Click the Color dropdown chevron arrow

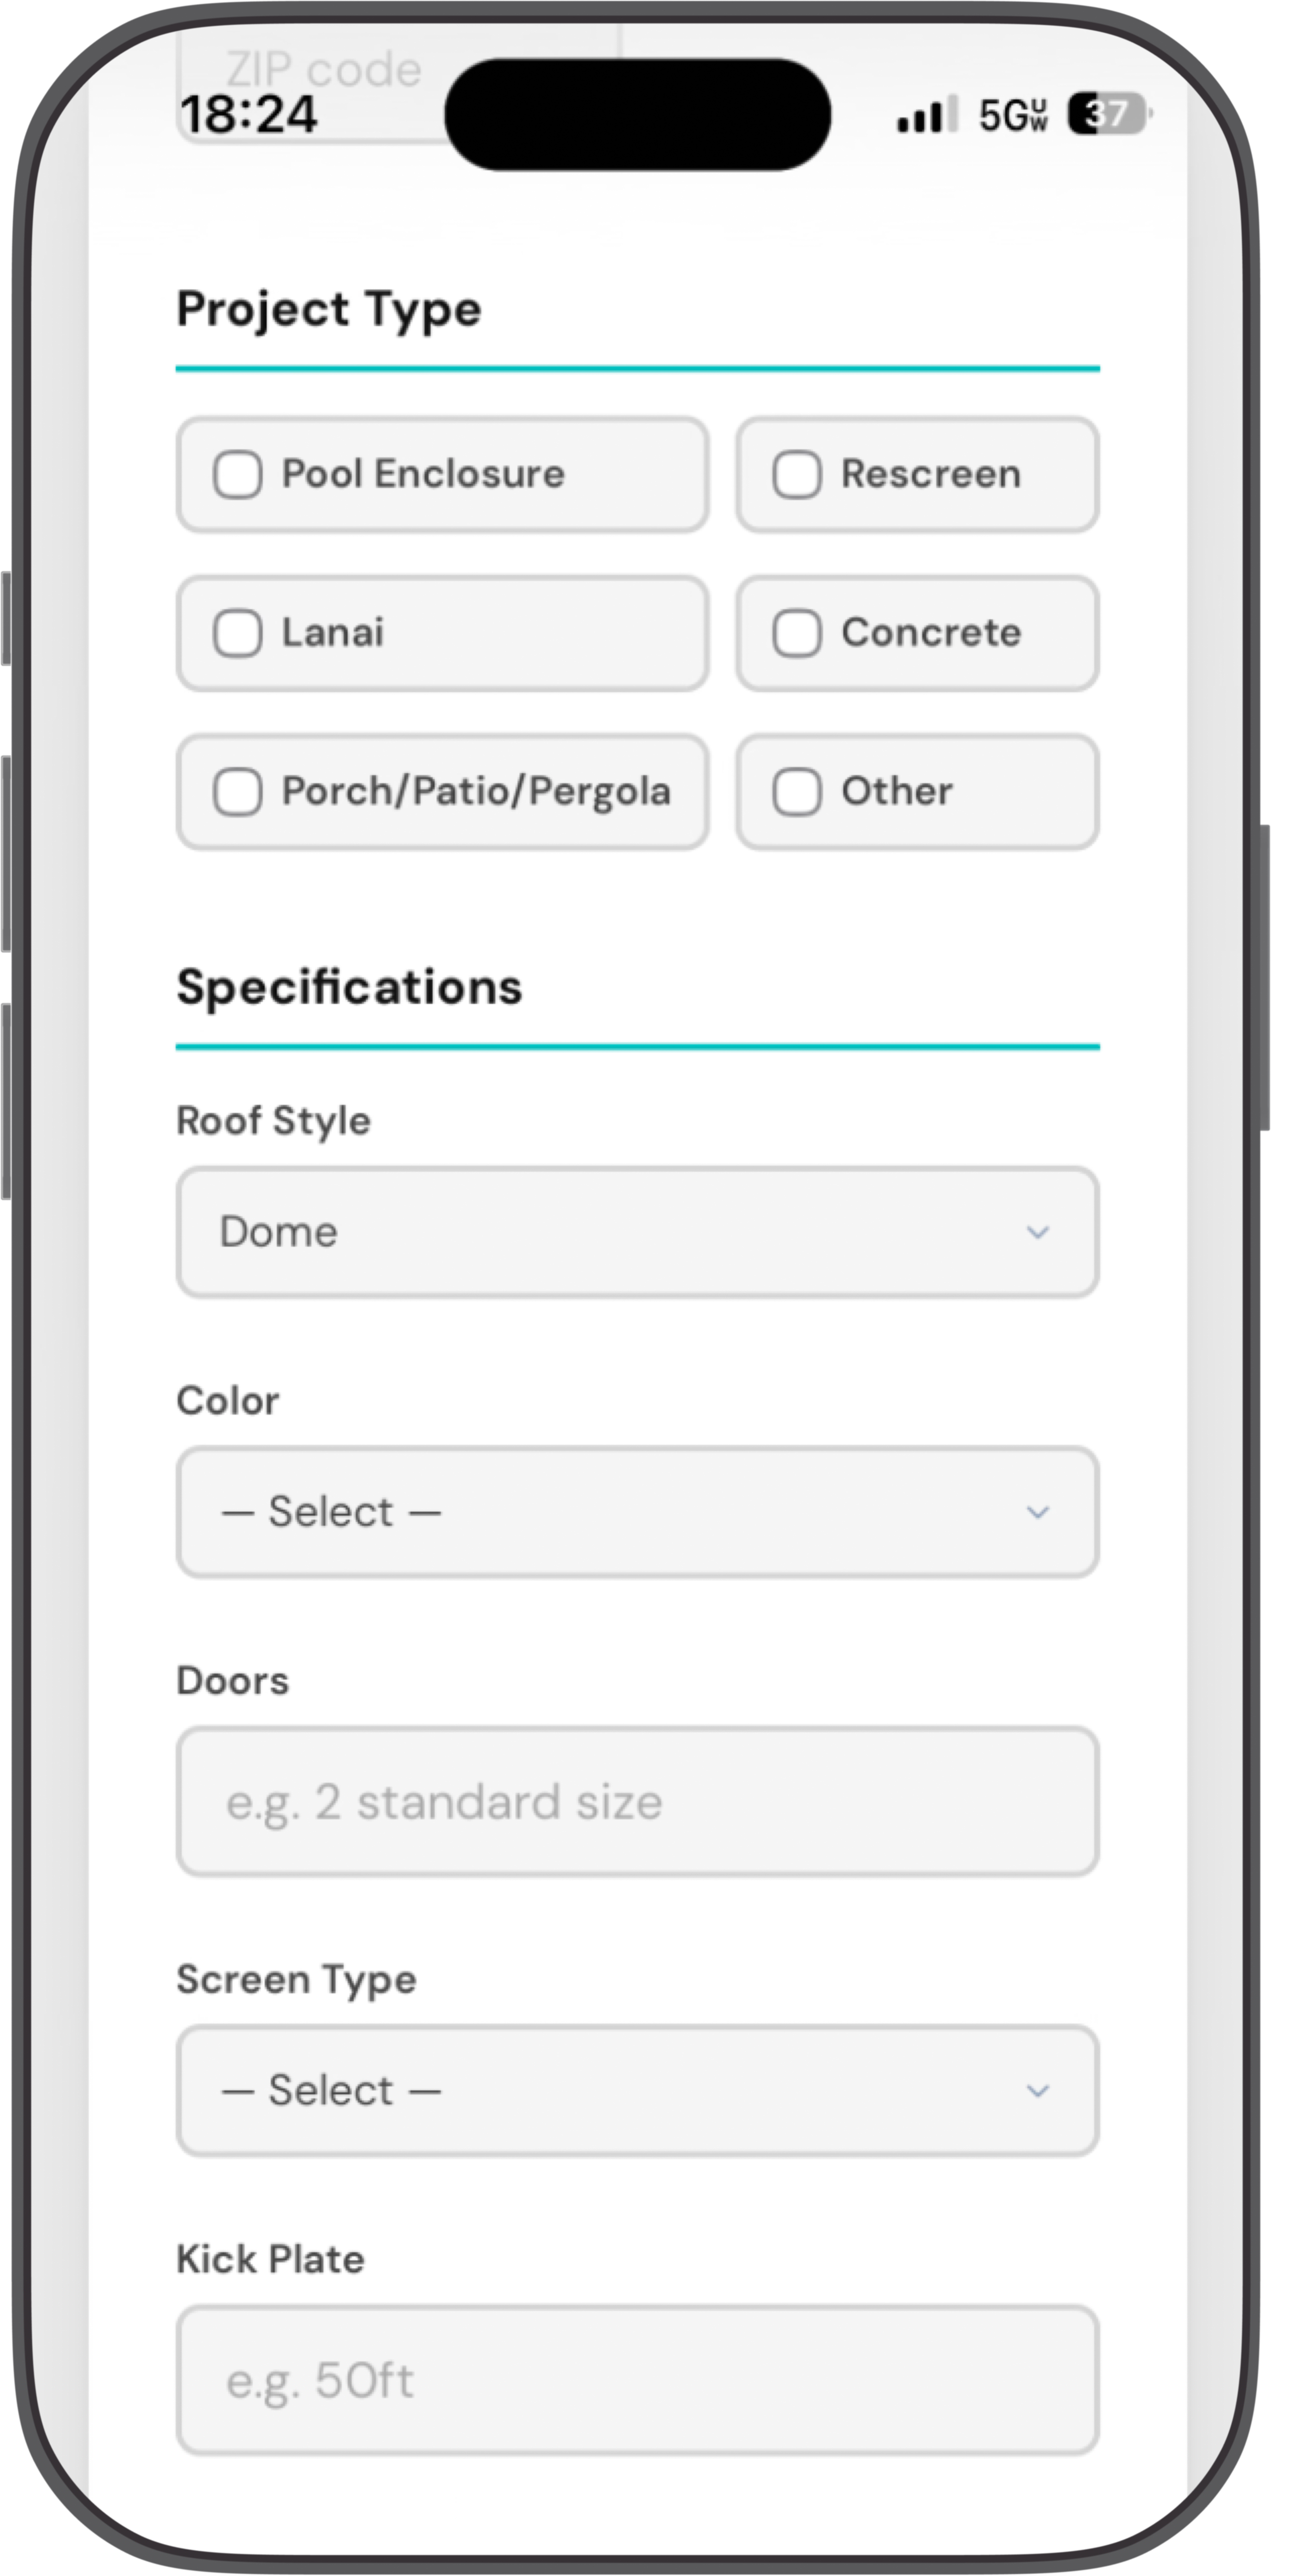(1038, 1511)
